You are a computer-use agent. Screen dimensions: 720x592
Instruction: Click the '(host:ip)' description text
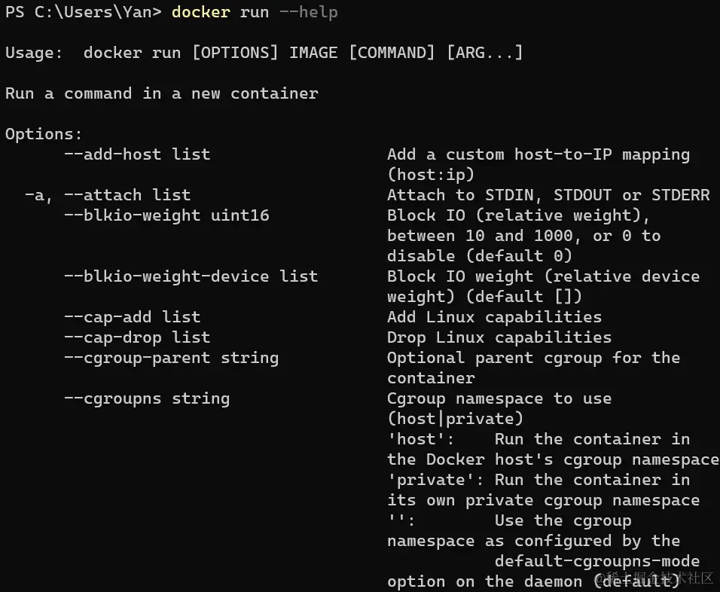click(430, 175)
